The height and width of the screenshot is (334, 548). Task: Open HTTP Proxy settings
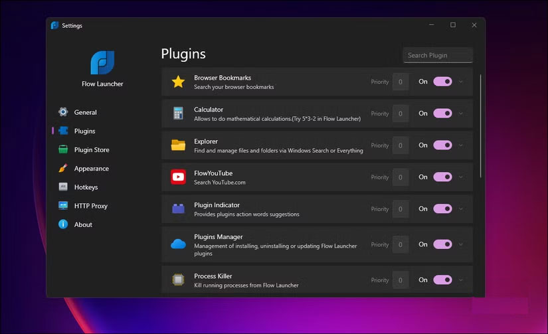coord(90,206)
